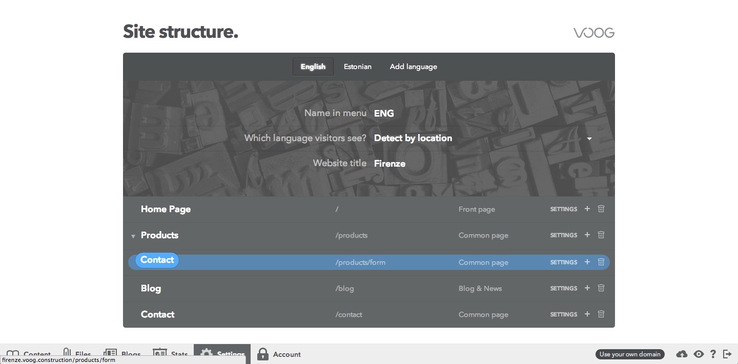Click Add language
Image resolution: width=738 pixels, height=364 pixels.
[414, 66]
